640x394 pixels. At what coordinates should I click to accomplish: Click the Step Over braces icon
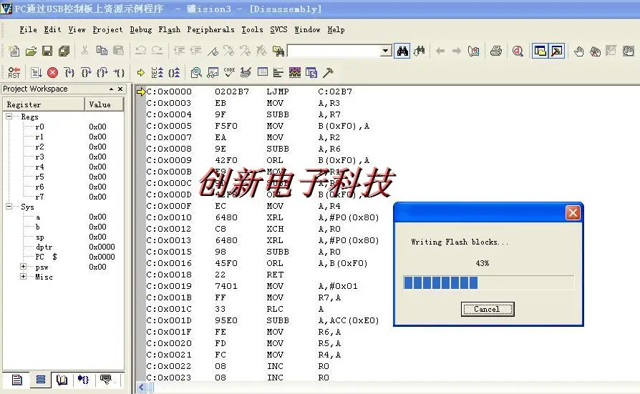(x=86, y=73)
